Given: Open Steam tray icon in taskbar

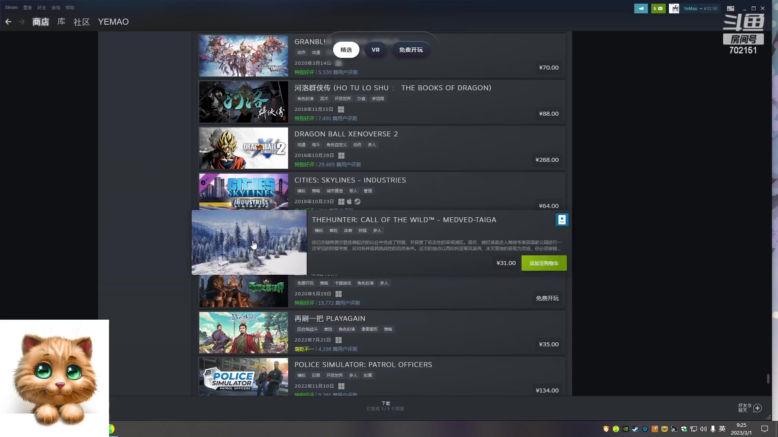Looking at the screenshot, I should 635,429.
